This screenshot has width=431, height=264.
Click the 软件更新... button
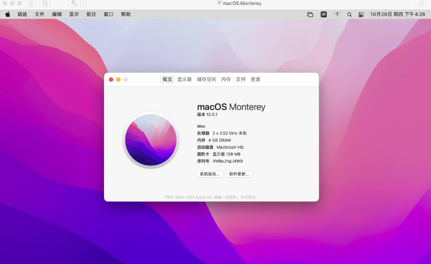point(239,174)
